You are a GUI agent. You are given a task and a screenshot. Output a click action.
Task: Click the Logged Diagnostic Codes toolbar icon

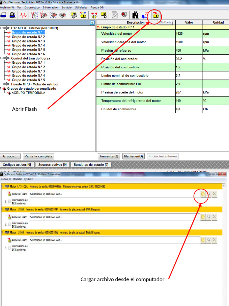[44, 15]
